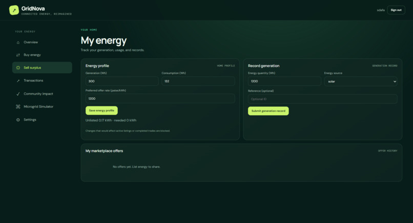The height and width of the screenshot is (223, 413).
Task: Click the Transactions arrow icon
Action: coord(18,81)
